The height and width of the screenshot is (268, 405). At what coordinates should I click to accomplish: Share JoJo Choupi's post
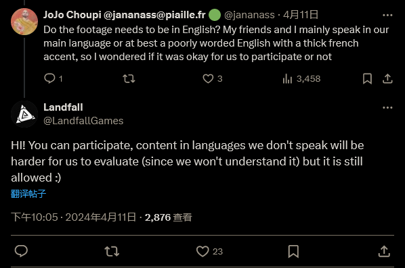(x=387, y=78)
